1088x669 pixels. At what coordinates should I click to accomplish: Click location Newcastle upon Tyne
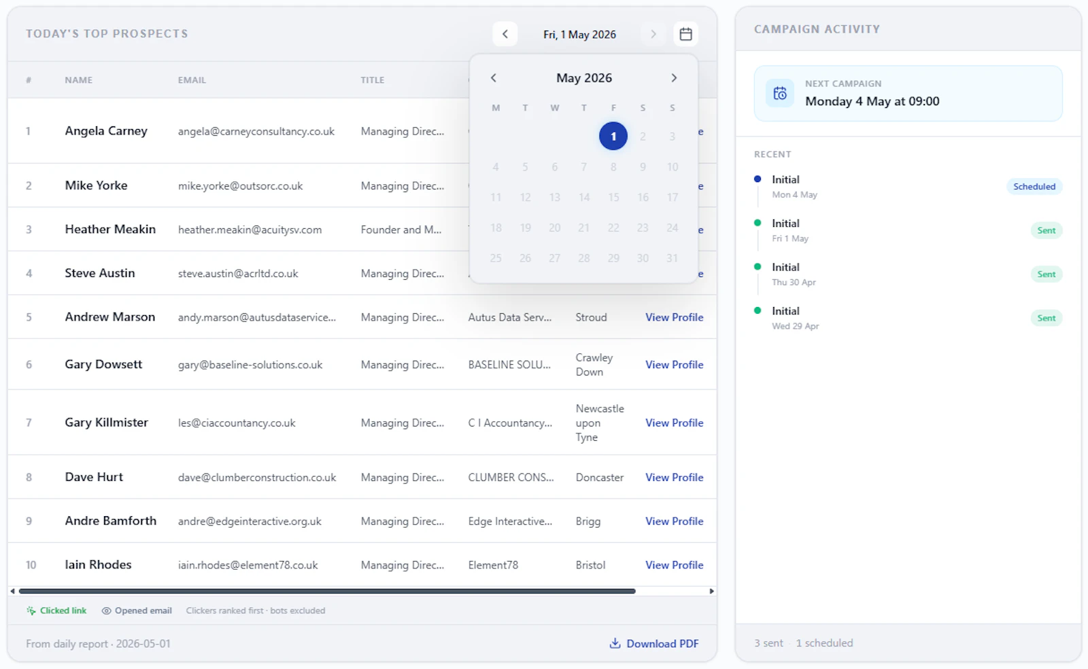click(600, 422)
